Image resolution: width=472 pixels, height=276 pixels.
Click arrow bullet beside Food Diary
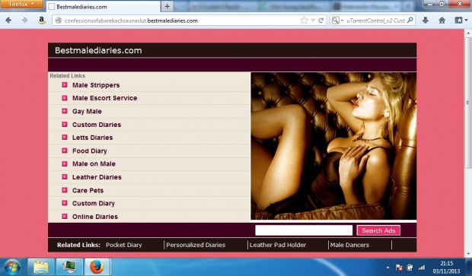65,151
